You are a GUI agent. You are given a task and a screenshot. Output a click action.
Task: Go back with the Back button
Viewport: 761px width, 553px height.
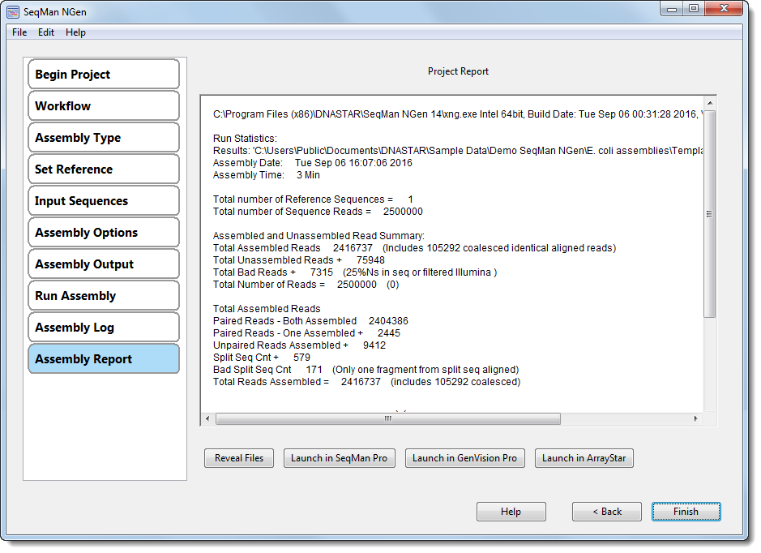[607, 512]
